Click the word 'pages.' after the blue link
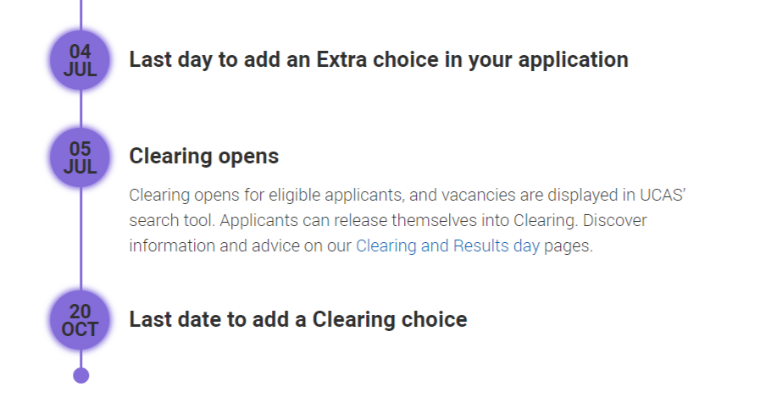The height and width of the screenshot is (414, 760). (568, 246)
